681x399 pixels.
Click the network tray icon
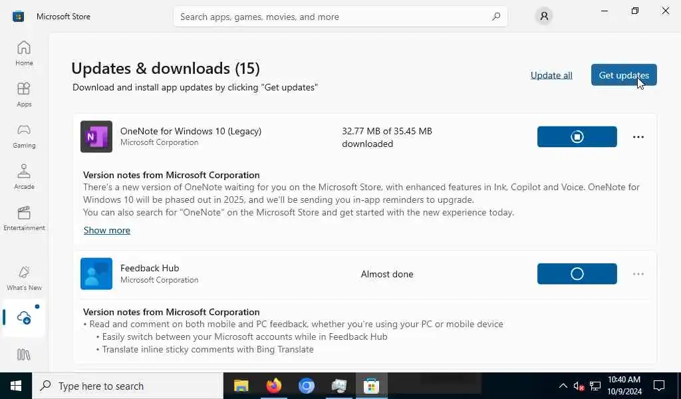595,386
